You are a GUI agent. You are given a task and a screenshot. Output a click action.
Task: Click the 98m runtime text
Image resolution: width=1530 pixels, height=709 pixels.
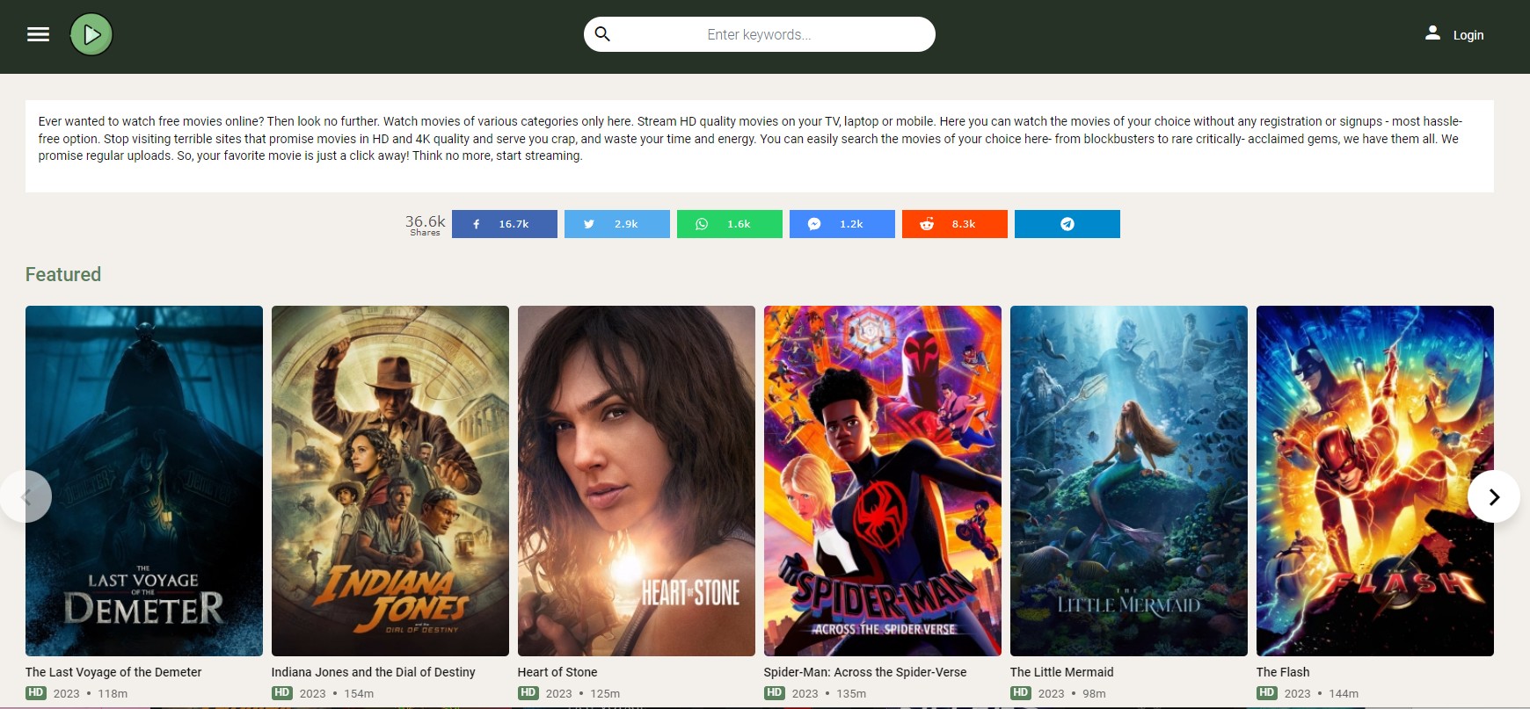[x=1094, y=693]
